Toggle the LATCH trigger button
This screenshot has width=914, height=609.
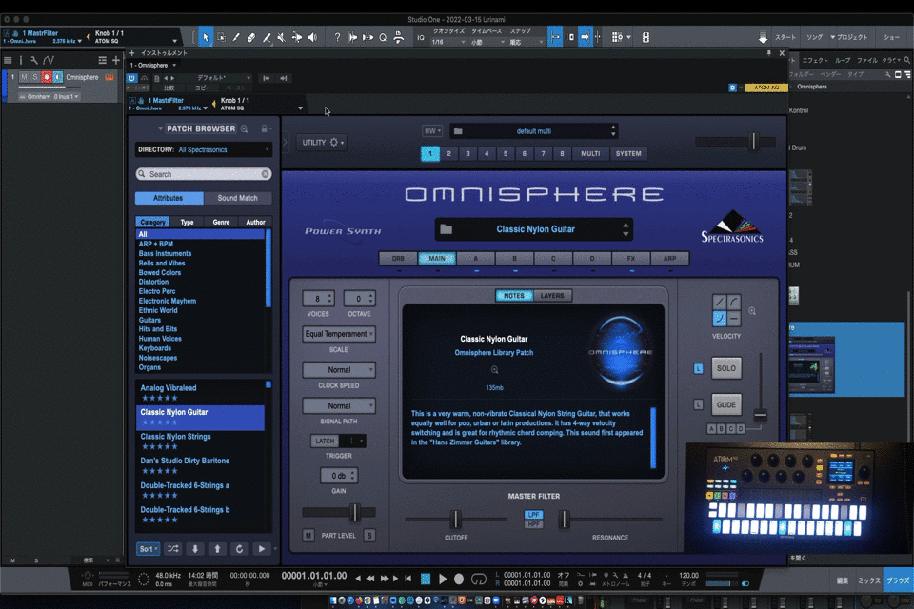(x=324, y=441)
